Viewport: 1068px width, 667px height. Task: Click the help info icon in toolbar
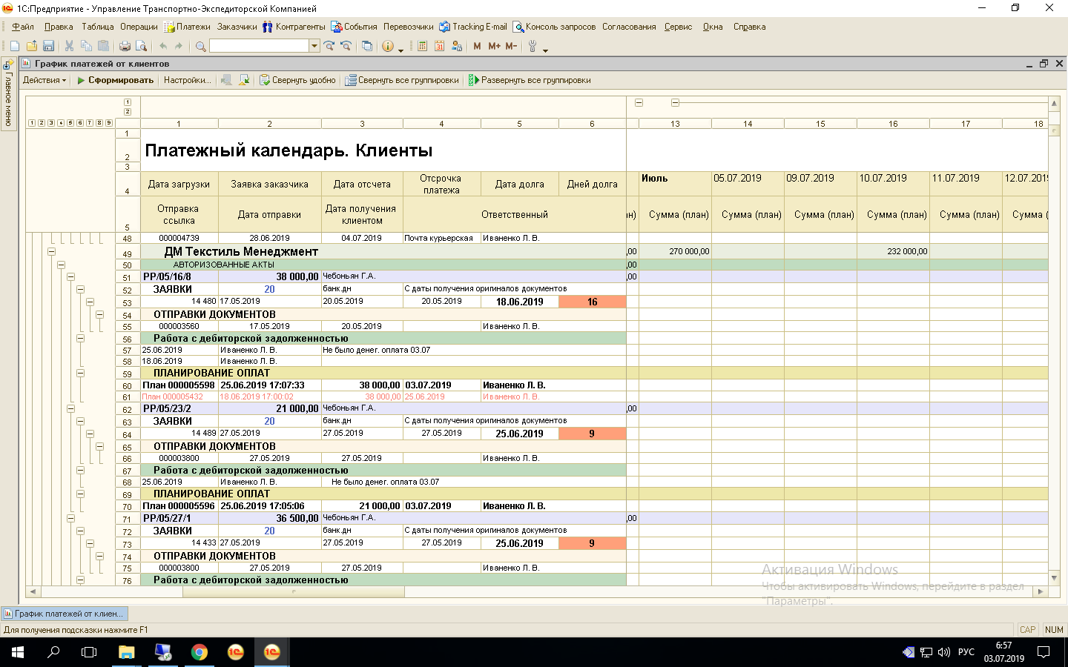pyautogui.click(x=387, y=46)
